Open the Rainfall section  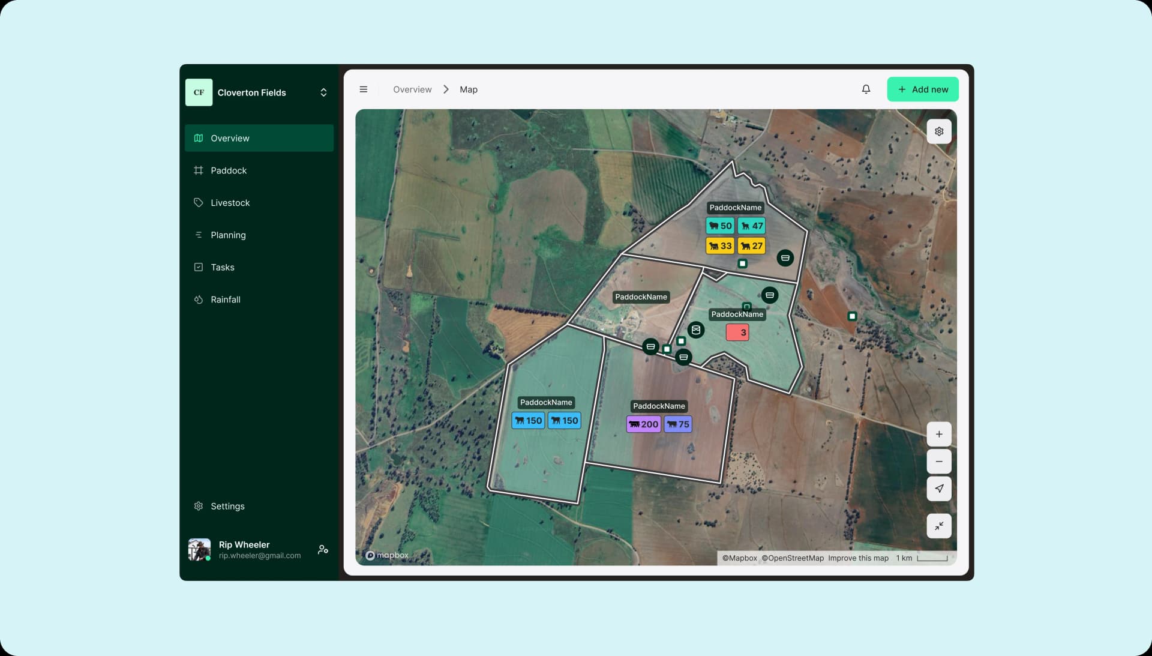[x=259, y=299]
